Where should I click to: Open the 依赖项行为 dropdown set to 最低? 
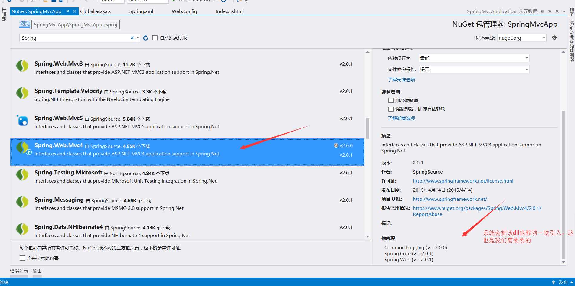[474, 58]
